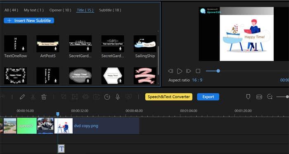
Task: Click the scissors Split tool
Action: pos(33,97)
